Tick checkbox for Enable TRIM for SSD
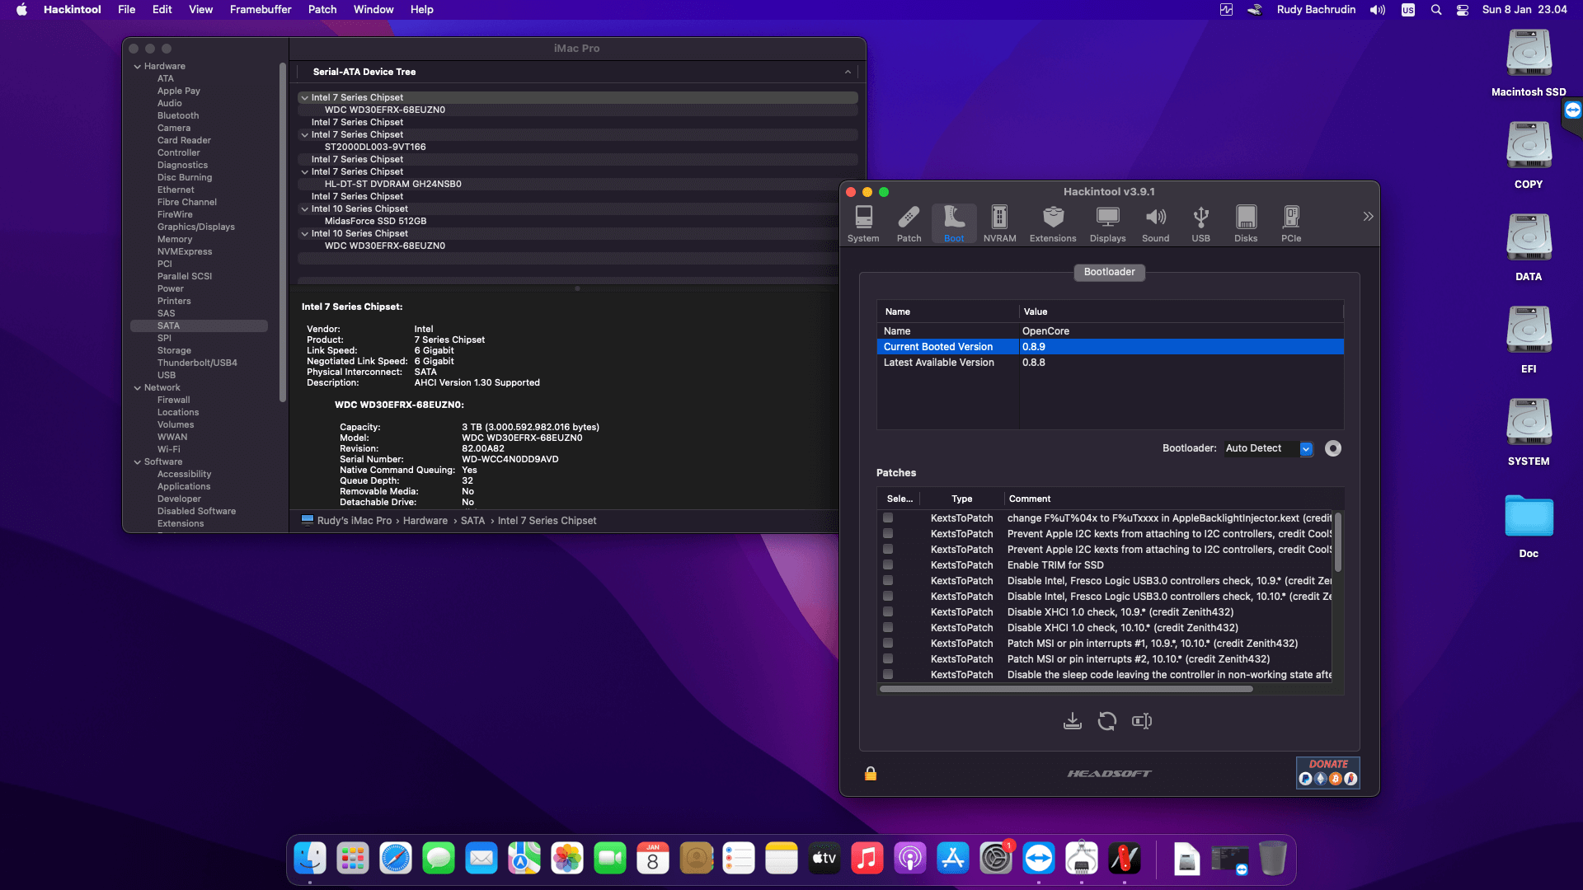 (x=888, y=565)
